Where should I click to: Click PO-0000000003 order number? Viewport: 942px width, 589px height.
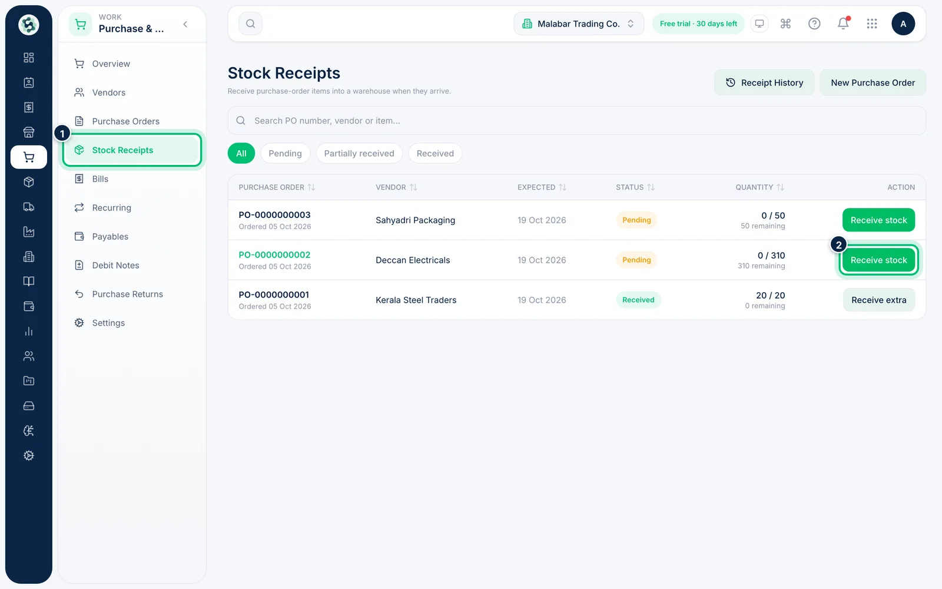click(274, 215)
